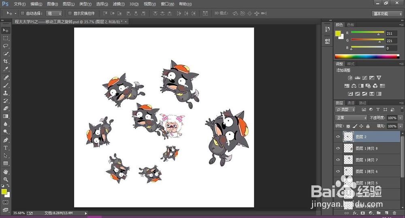This screenshot has height=218, width=405.
Task: Choose the Dodge tool
Action: coord(5,131)
